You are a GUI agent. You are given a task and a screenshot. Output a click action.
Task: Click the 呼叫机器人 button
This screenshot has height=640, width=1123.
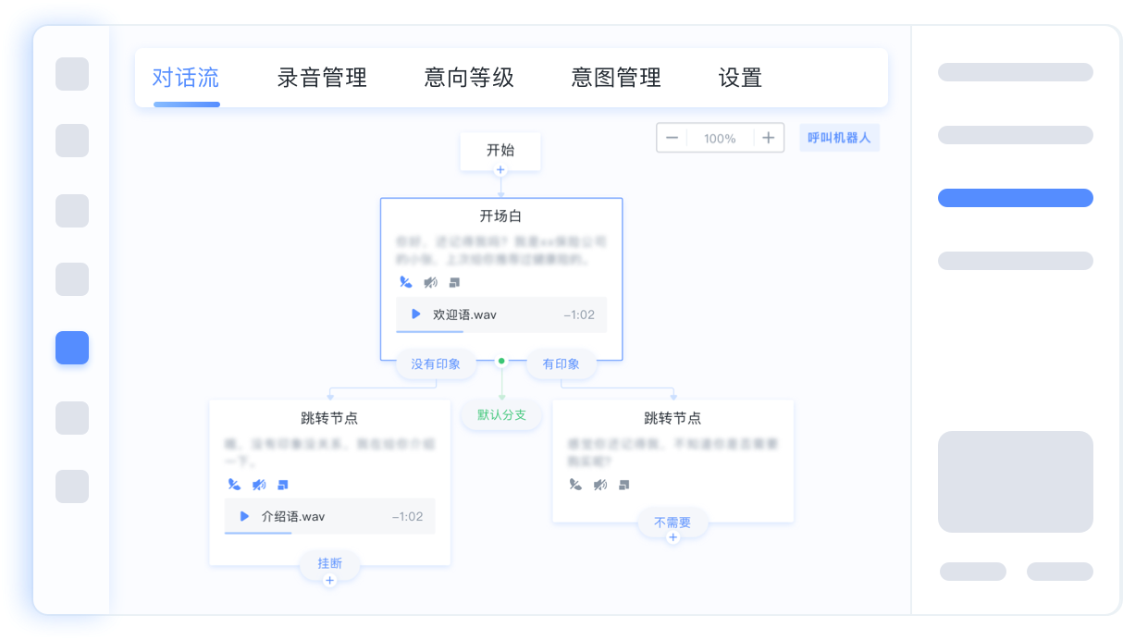839,138
